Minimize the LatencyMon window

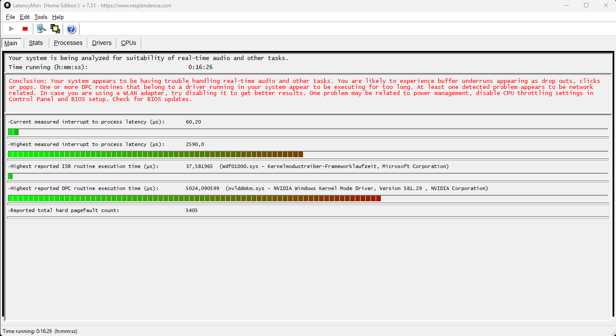pos(566,6)
